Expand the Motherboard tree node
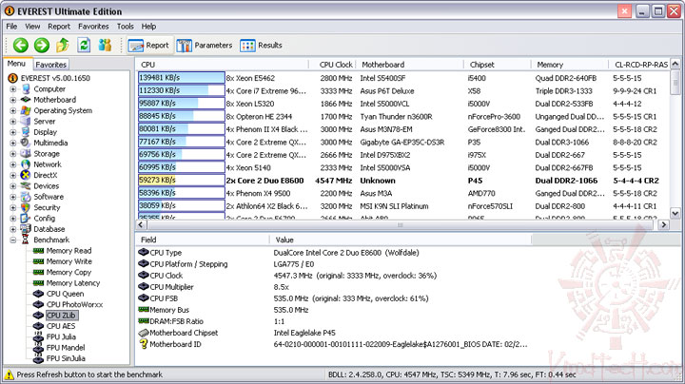This screenshot has height=384, width=685. [x=13, y=100]
